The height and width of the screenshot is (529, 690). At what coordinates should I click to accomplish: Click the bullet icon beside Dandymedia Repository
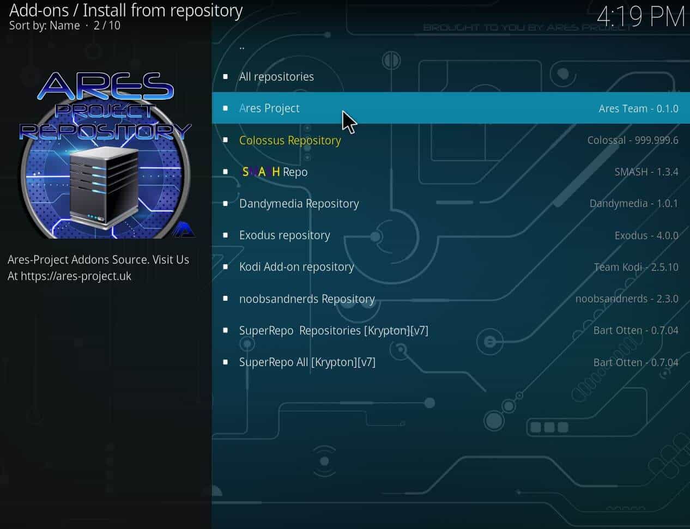tap(226, 203)
